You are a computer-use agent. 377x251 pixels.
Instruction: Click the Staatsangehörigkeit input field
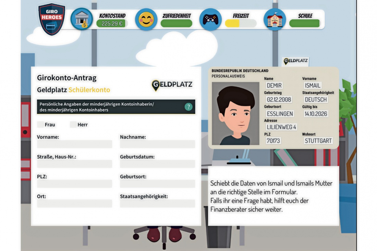pos(157,203)
